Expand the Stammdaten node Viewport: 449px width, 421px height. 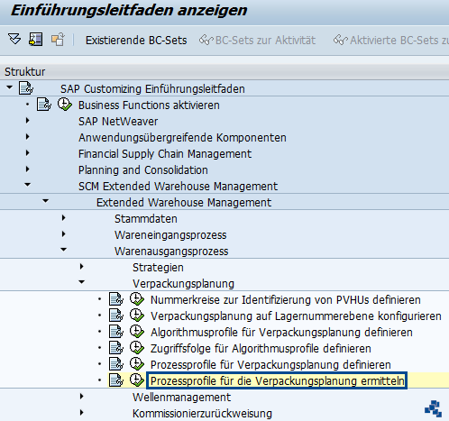pos(63,218)
